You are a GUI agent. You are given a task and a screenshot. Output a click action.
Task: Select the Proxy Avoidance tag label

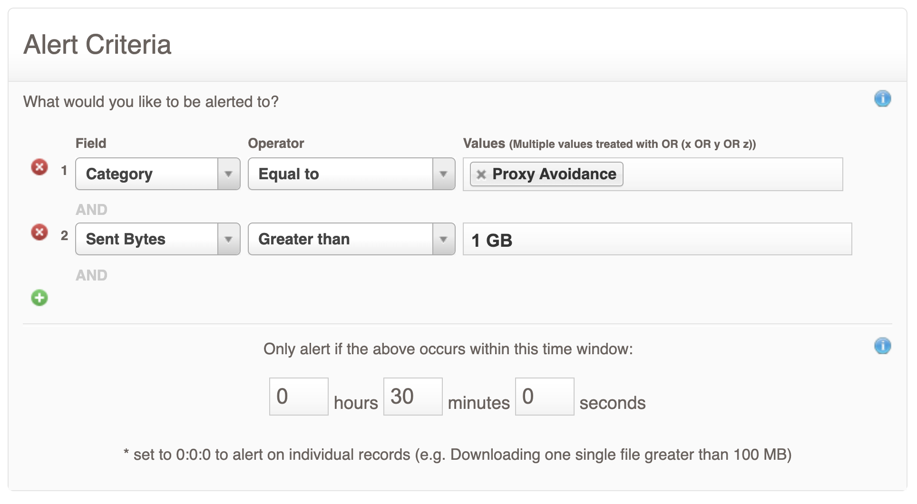[554, 174]
